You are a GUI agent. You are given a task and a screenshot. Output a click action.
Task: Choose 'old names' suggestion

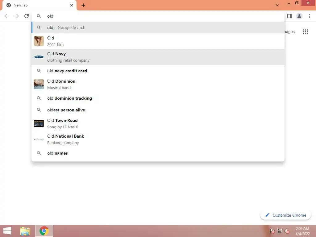(158, 153)
